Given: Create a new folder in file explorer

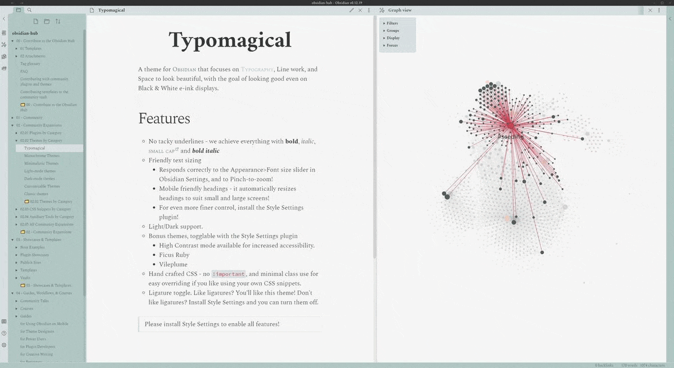Looking at the screenshot, I should tap(47, 21).
